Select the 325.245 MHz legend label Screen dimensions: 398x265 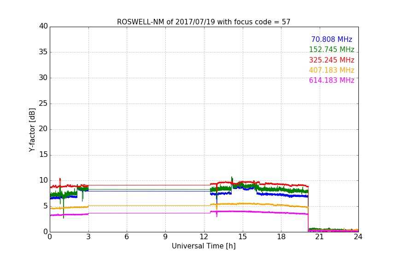pyautogui.click(x=332, y=60)
